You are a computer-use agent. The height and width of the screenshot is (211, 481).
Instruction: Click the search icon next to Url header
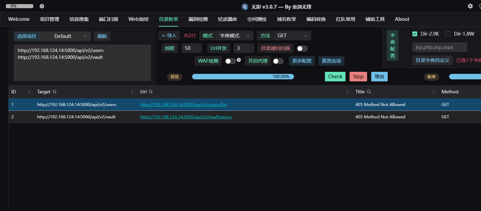coord(151,92)
